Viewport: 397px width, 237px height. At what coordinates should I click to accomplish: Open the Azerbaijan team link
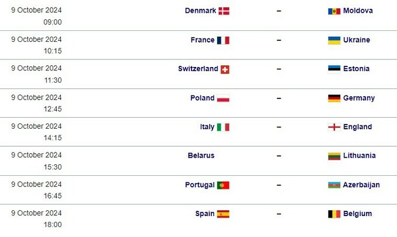[x=361, y=185]
